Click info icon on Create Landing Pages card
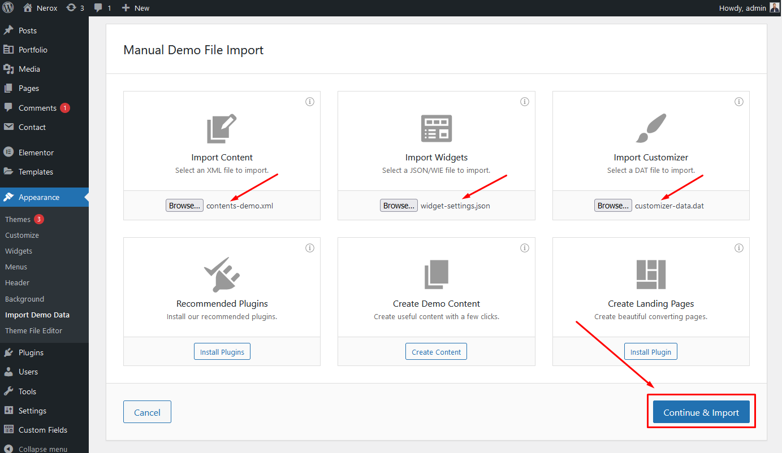The image size is (782, 453). click(738, 248)
